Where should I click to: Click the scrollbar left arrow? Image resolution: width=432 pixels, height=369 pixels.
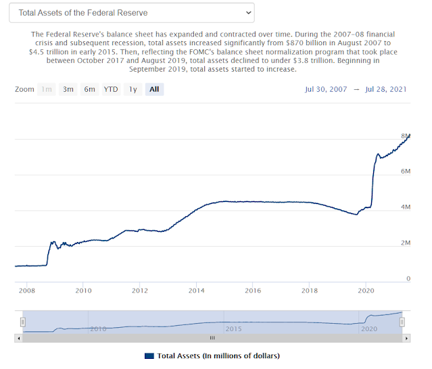tap(19, 338)
